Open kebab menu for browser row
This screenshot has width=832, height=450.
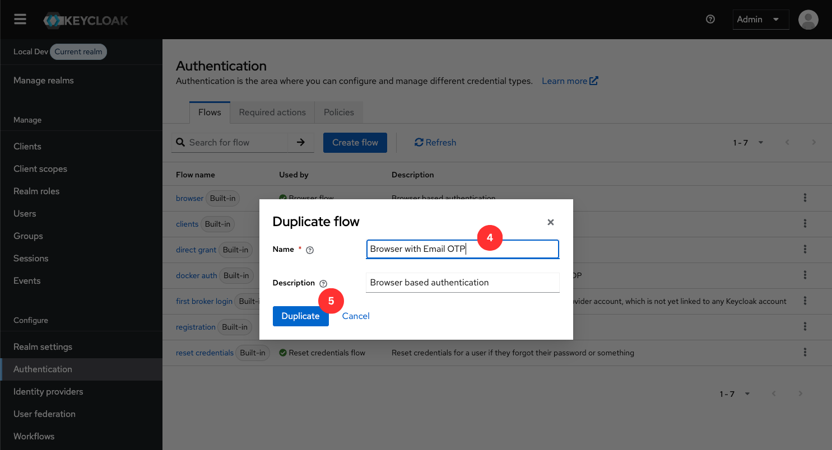point(805,198)
